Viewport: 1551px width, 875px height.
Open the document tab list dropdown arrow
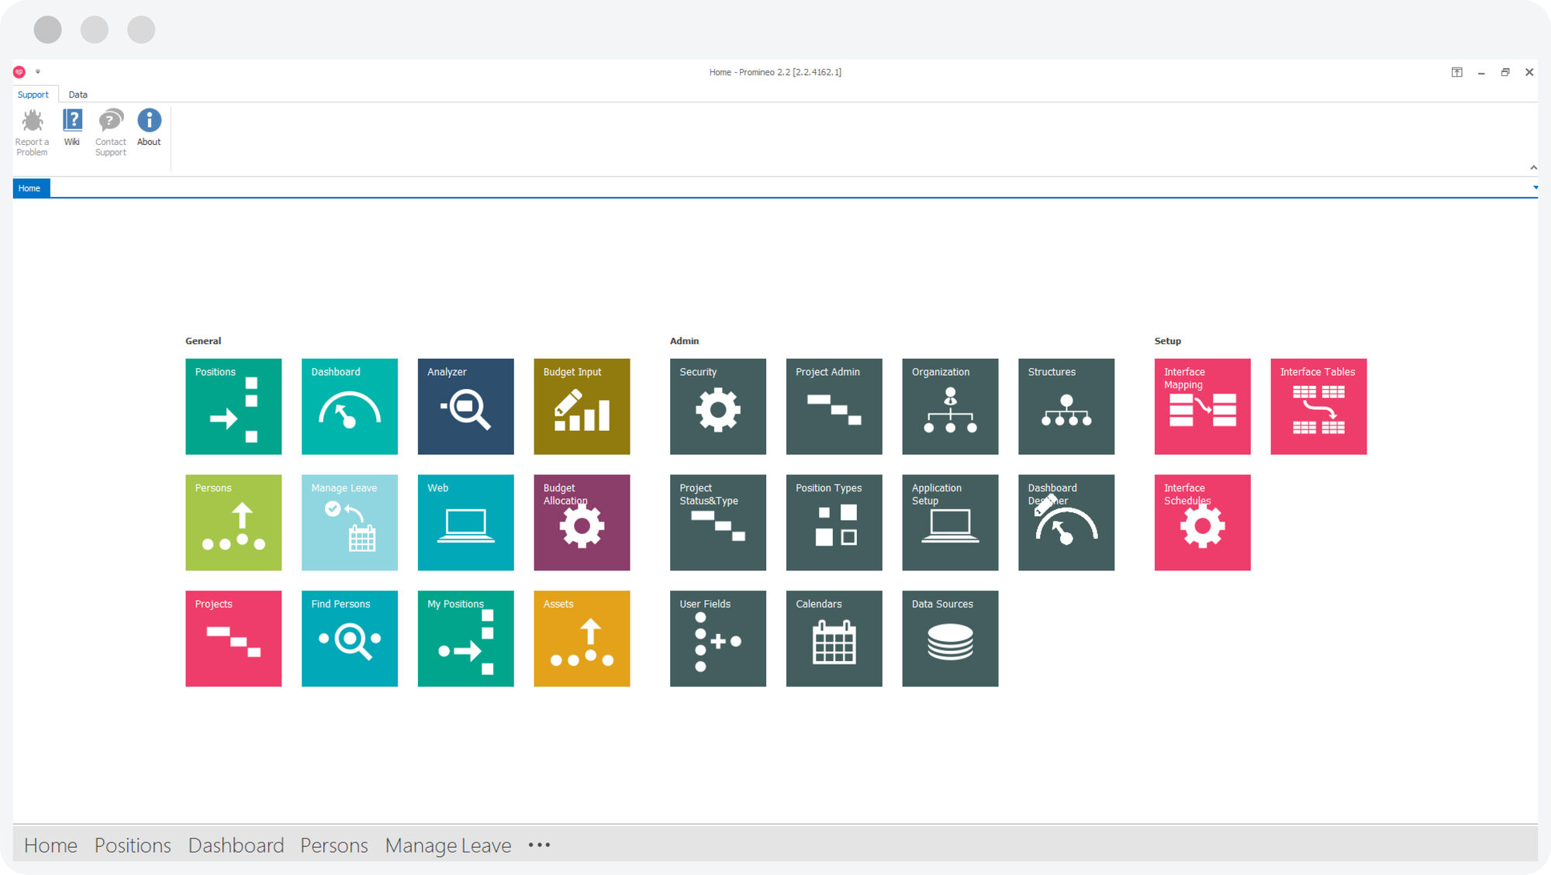[1535, 188]
